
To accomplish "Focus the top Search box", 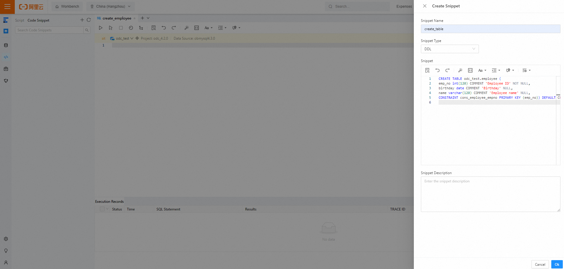I will [x=357, y=7].
